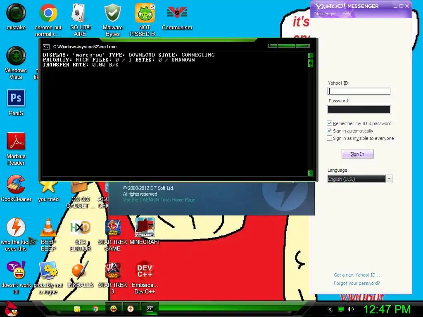The height and width of the screenshot is (317, 423).
Task: Open 'who the … uses this' lightning icon
Action: 16,227
